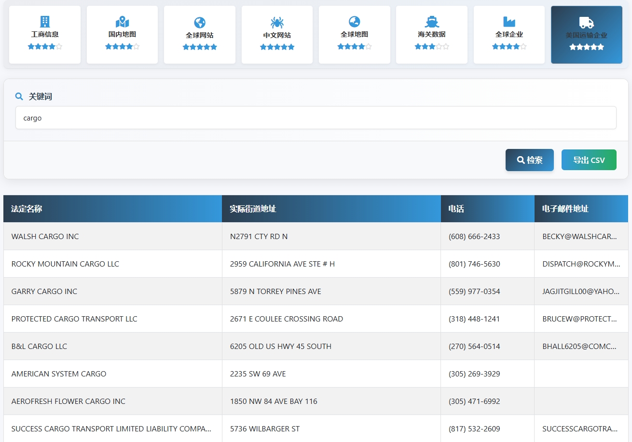Select PROTECTED CARGO TRANSPORT LLC cell
The image size is (632, 442).
113,319
